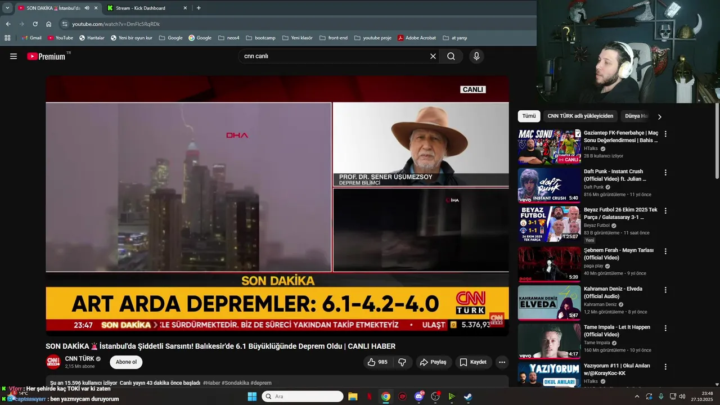Open the Gmail bookmark

[x=31, y=38]
